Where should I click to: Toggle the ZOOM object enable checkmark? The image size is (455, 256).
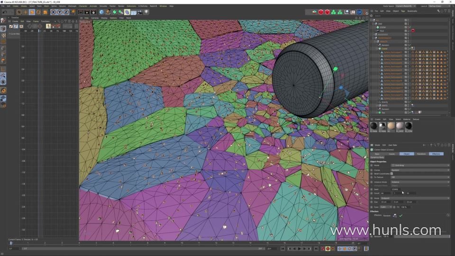[x=410, y=27]
